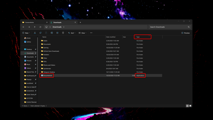Open the Audio folder icon

42,41
